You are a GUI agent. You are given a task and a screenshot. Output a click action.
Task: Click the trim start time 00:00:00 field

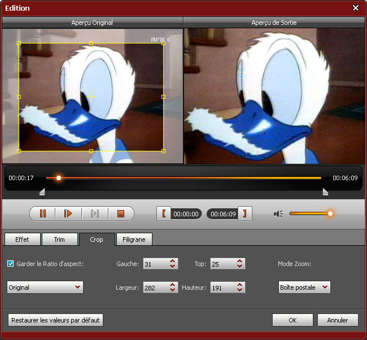coord(186,214)
